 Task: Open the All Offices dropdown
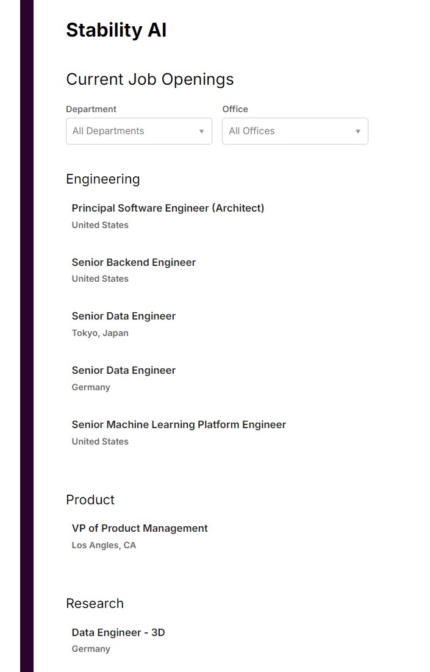[295, 131]
